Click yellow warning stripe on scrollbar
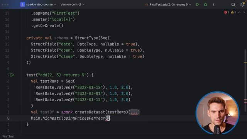Viewport: 247px width, 139px height. click(x=245, y=62)
